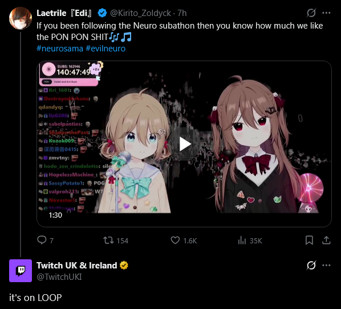Play the embedded Neuro subathon video
The image size is (341, 309).
point(185,144)
